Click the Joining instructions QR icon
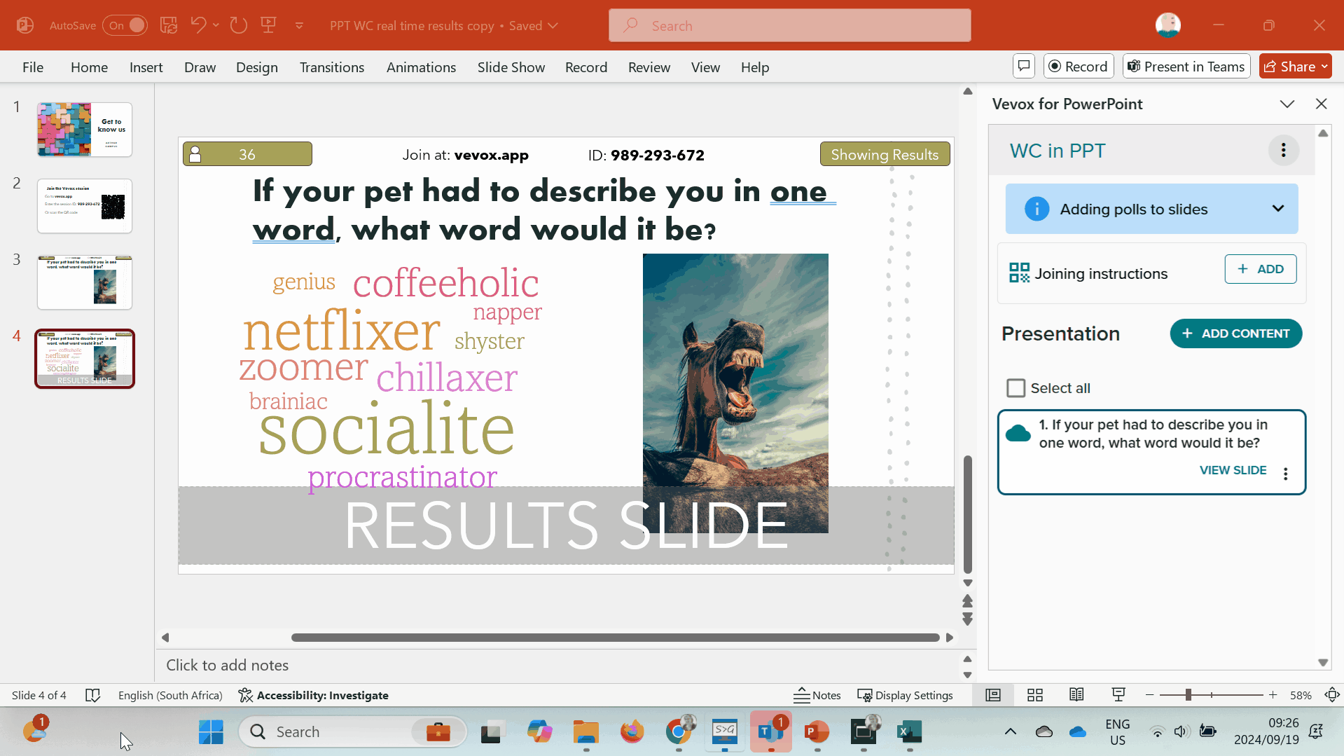The height and width of the screenshot is (756, 1344). [x=1019, y=273]
